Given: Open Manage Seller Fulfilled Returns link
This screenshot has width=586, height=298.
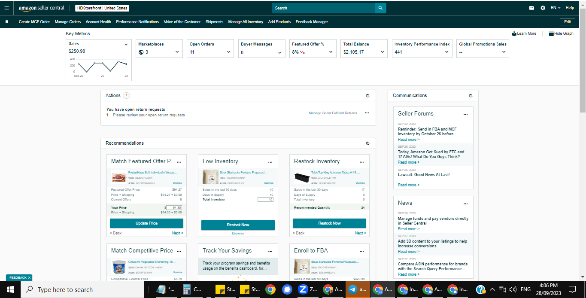Looking at the screenshot, I should (333, 113).
